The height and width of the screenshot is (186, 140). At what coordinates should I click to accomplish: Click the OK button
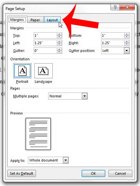click(93, 173)
